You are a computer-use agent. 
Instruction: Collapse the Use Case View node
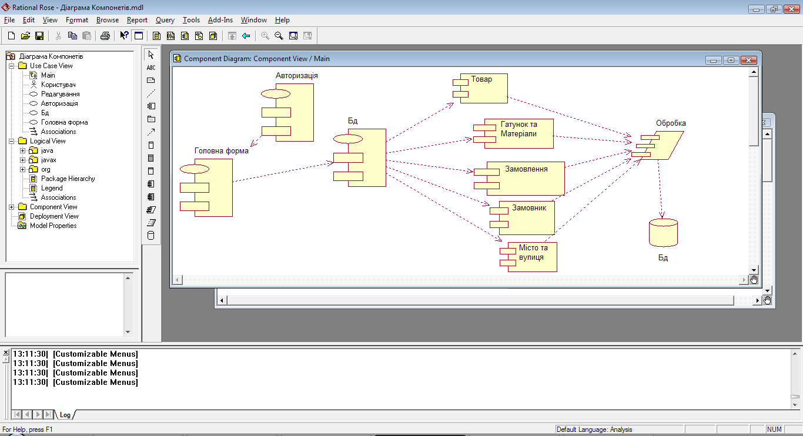[x=11, y=66]
